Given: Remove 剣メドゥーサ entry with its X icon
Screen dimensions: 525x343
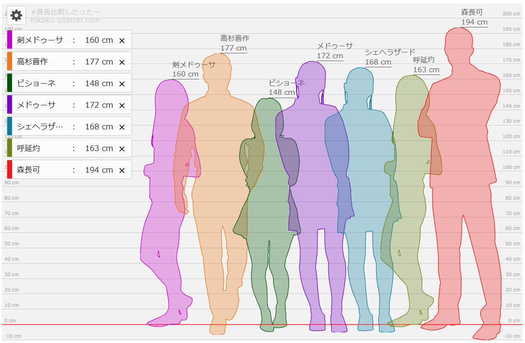Looking at the screenshot, I should point(122,40).
